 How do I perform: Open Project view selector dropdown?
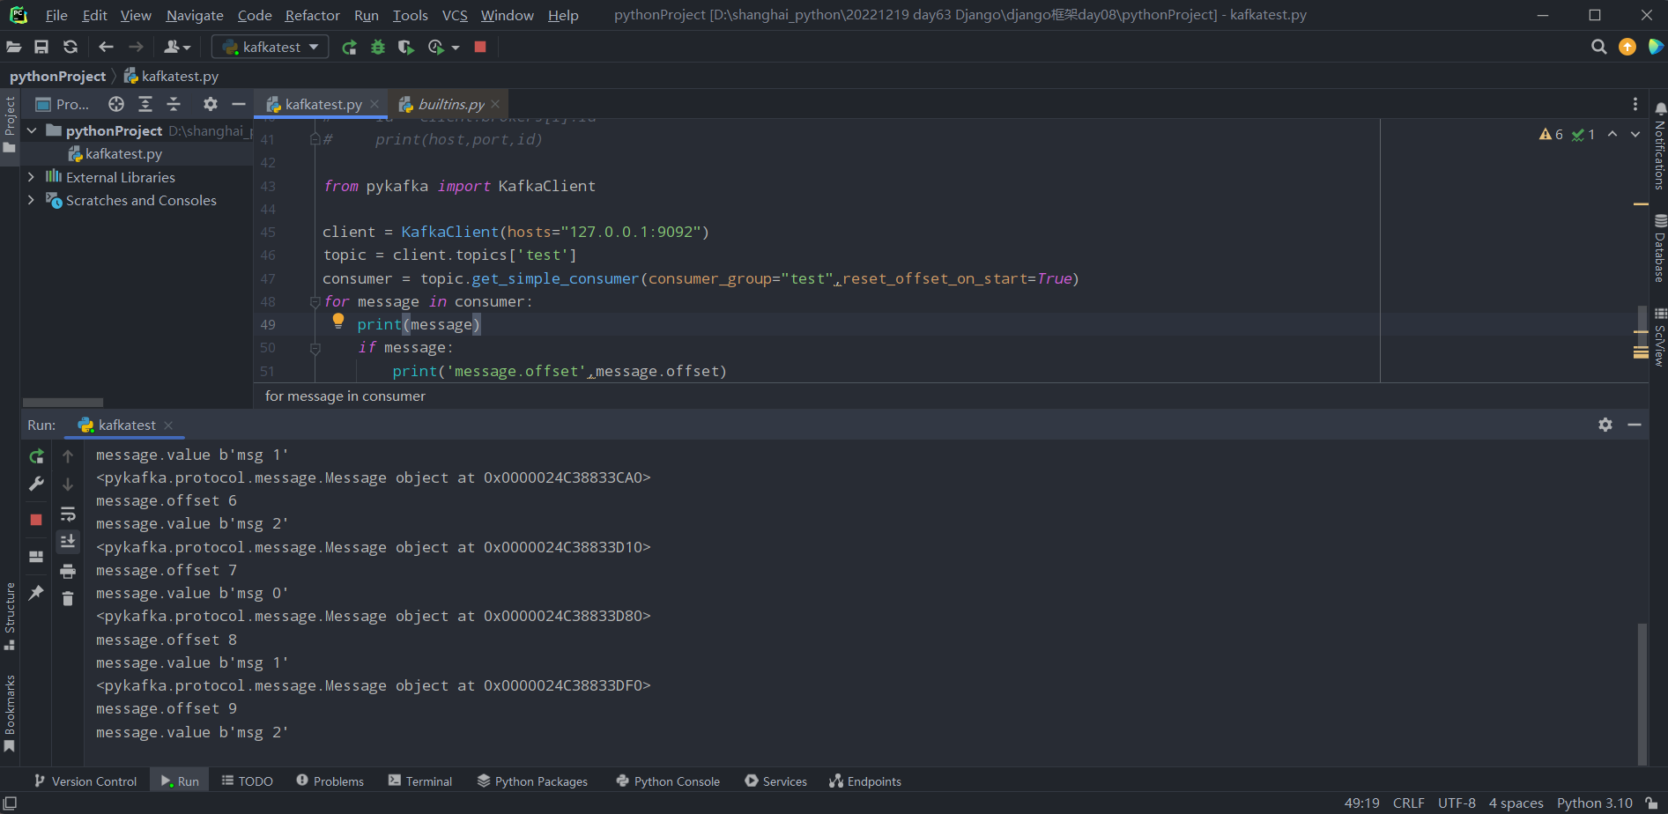tap(63, 104)
